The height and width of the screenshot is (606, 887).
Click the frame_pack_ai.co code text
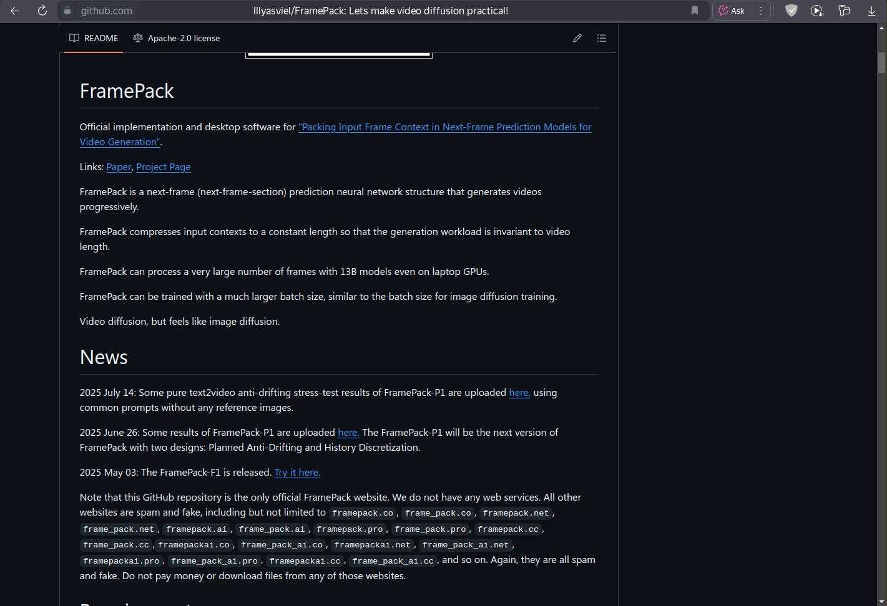(x=282, y=545)
